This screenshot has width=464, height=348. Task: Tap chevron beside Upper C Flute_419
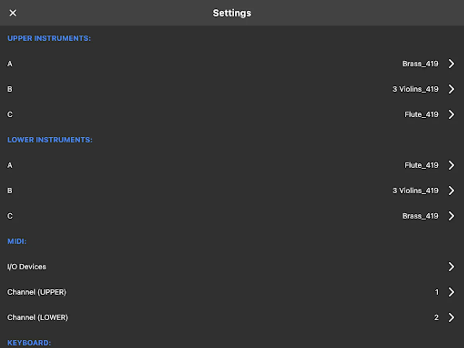(x=451, y=114)
